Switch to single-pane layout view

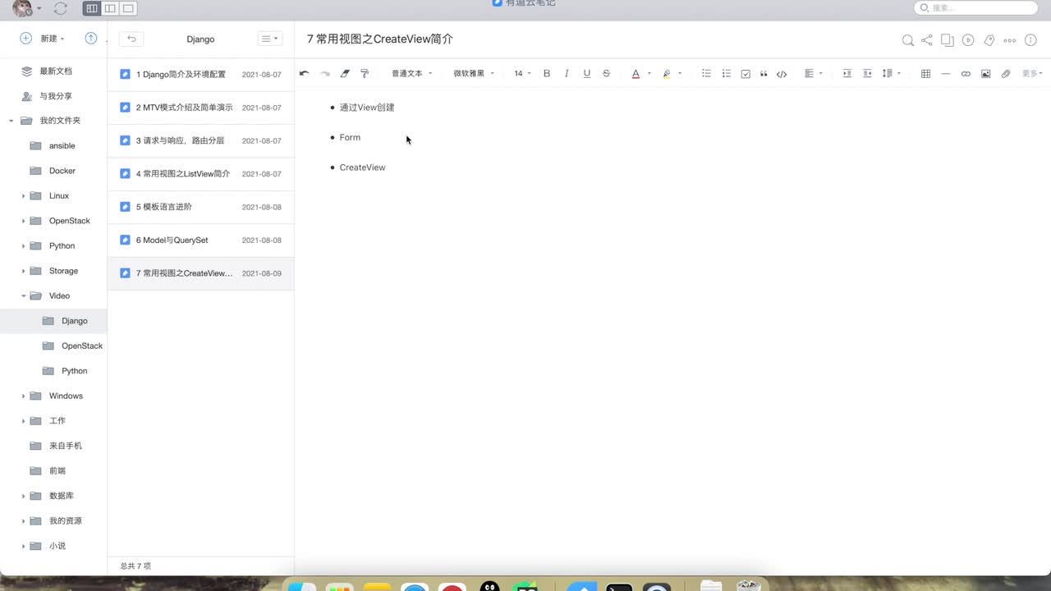(128, 8)
